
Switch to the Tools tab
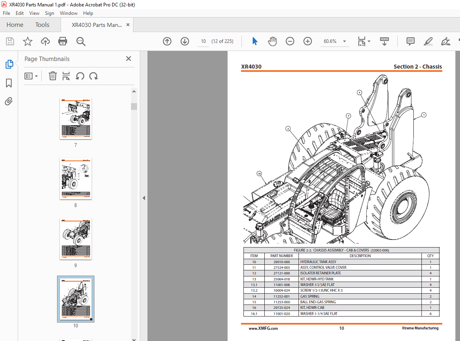coord(42,25)
